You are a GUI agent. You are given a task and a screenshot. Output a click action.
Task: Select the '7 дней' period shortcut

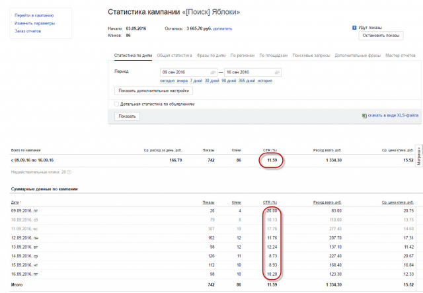(196, 81)
